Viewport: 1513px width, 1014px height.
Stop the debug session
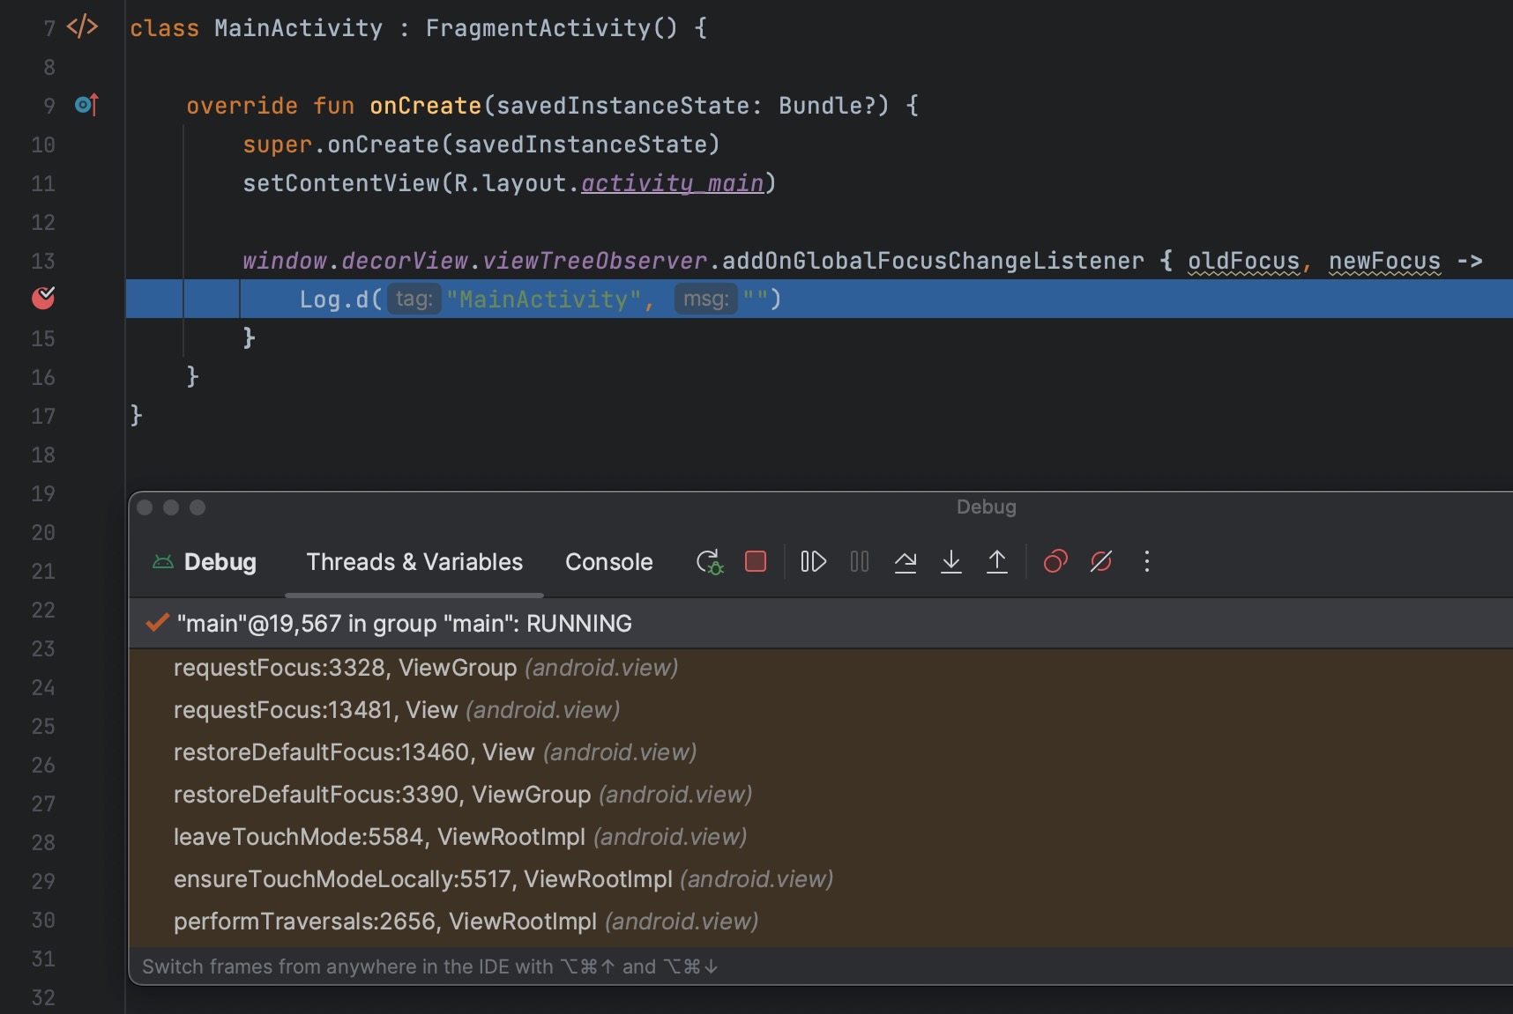[x=756, y=562]
